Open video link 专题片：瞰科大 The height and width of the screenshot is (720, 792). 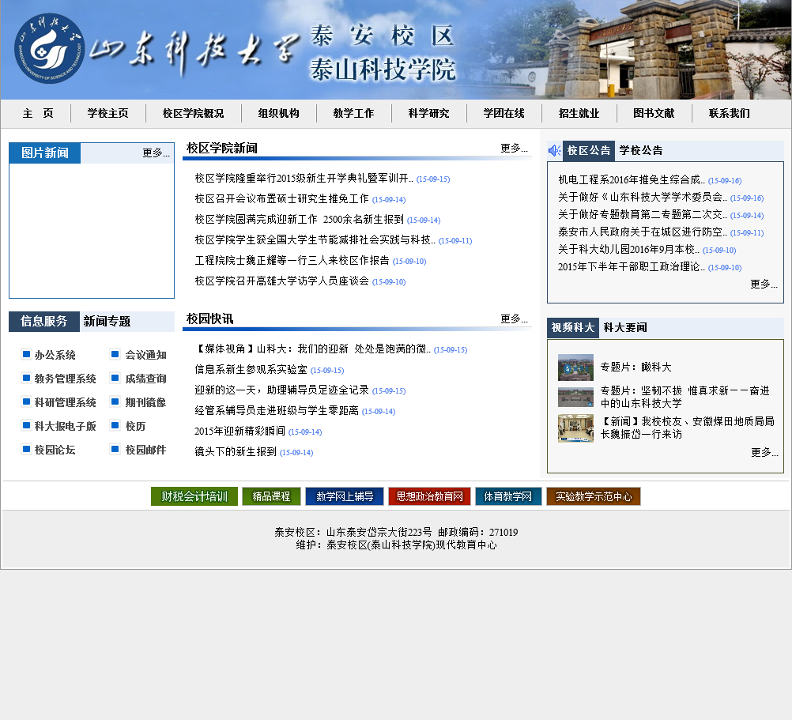point(636,367)
